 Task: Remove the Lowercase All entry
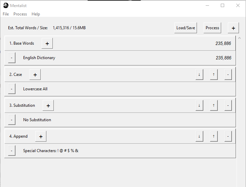(x=11, y=89)
